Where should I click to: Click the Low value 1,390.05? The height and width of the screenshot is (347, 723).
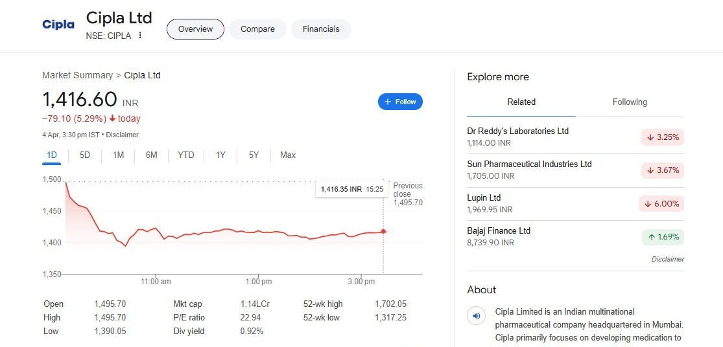click(x=110, y=331)
